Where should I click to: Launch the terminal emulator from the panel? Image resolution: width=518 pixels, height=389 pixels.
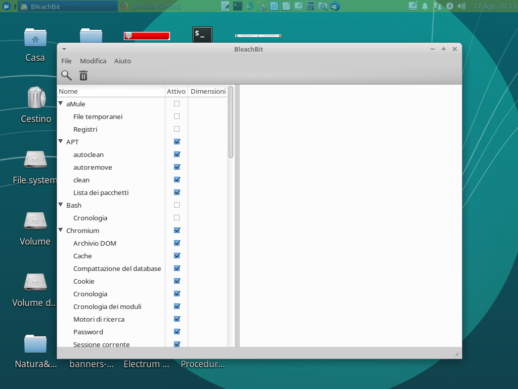[238, 6]
